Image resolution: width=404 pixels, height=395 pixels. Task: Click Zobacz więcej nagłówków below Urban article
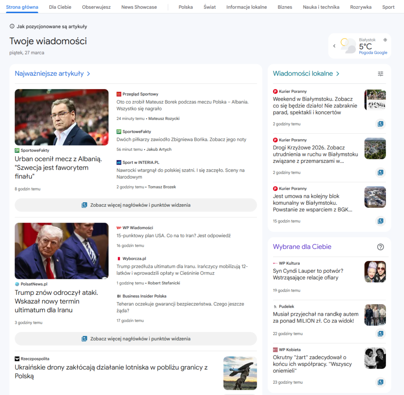(136, 205)
